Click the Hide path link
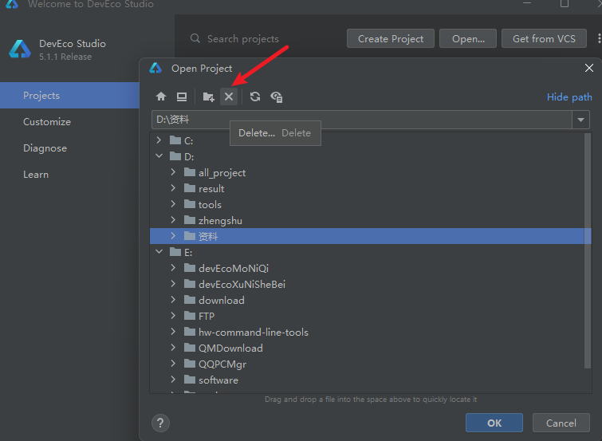 click(x=569, y=96)
